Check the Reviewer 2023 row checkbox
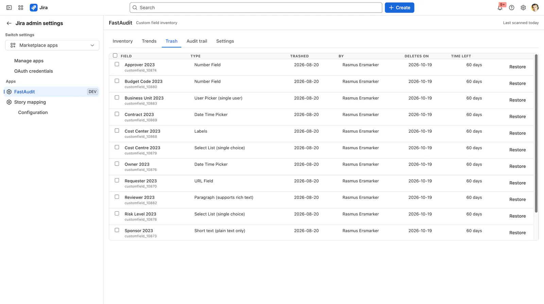This screenshot has height=304, width=544. point(117,197)
